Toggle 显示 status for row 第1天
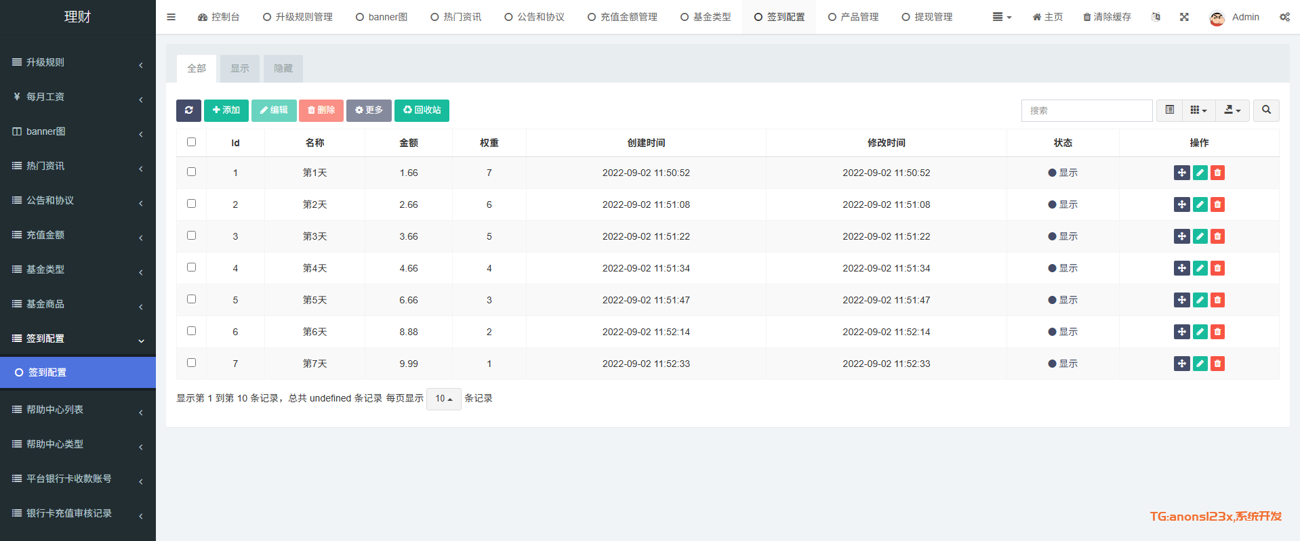1300x541 pixels. click(x=1063, y=173)
